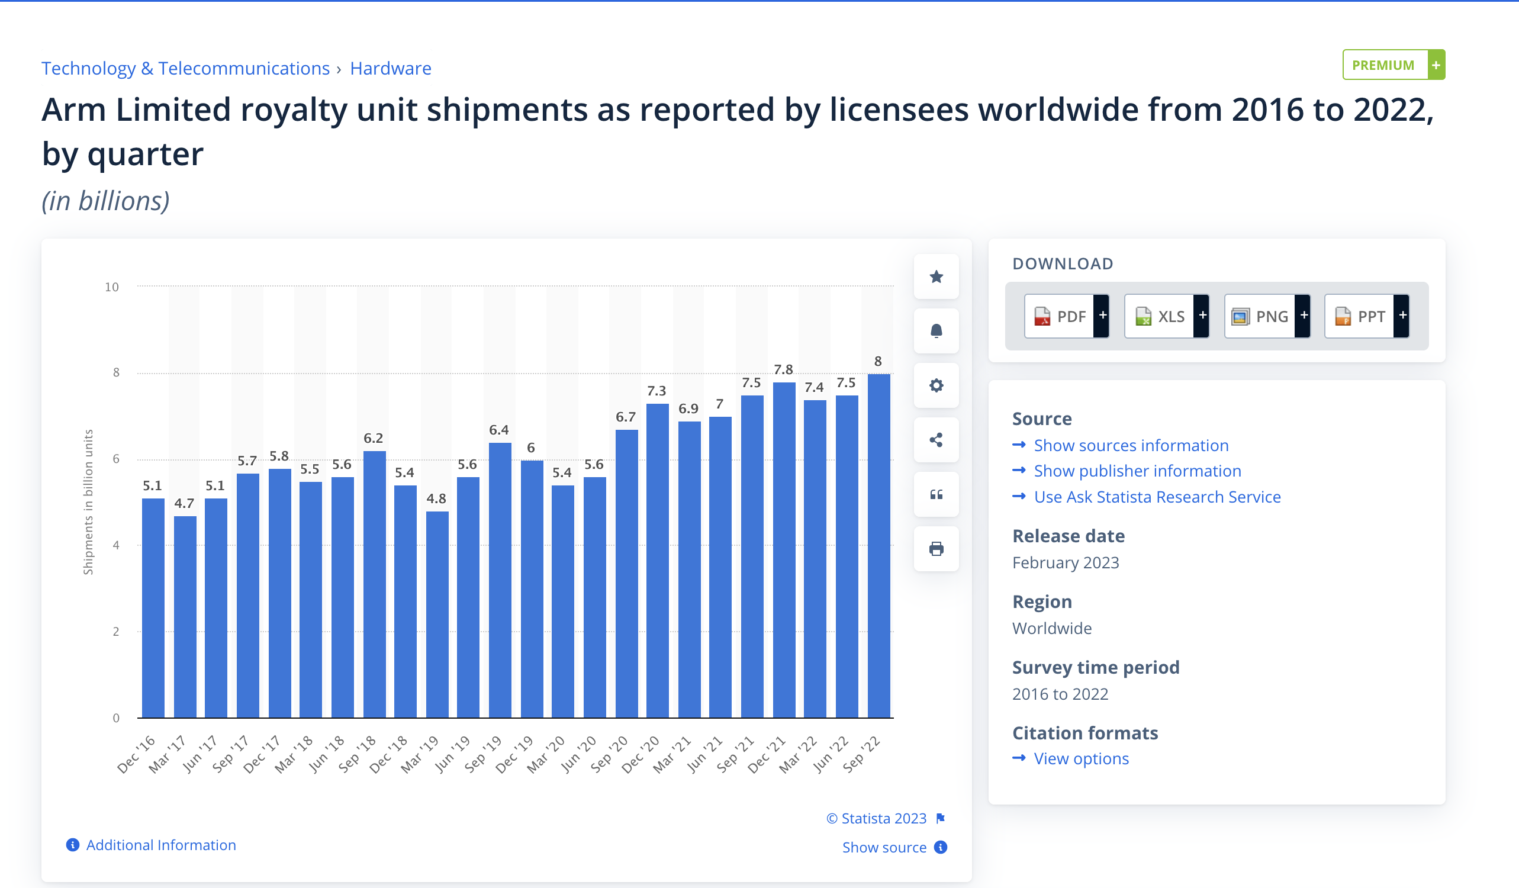Click the Additional Information info icon

[72, 845]
